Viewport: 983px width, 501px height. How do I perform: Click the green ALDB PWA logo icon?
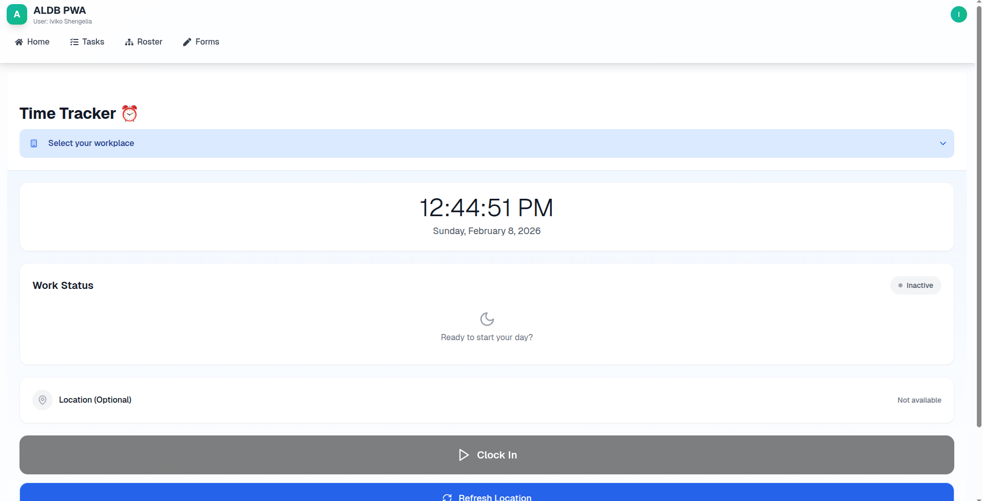[x=17, y=14]
